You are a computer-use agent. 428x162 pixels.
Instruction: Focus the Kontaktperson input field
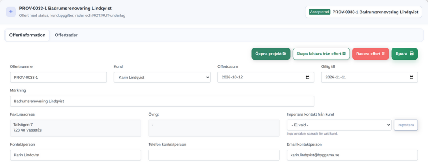[x=76, y=155]
